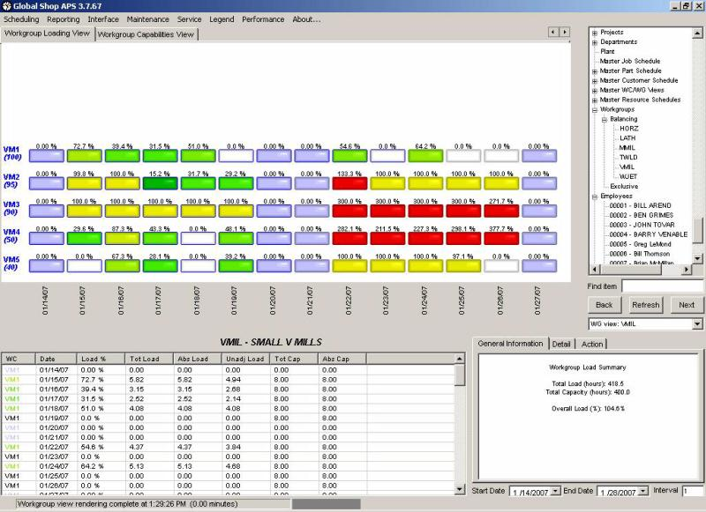
Task: Select Plant in the tree
Action: 607,51
